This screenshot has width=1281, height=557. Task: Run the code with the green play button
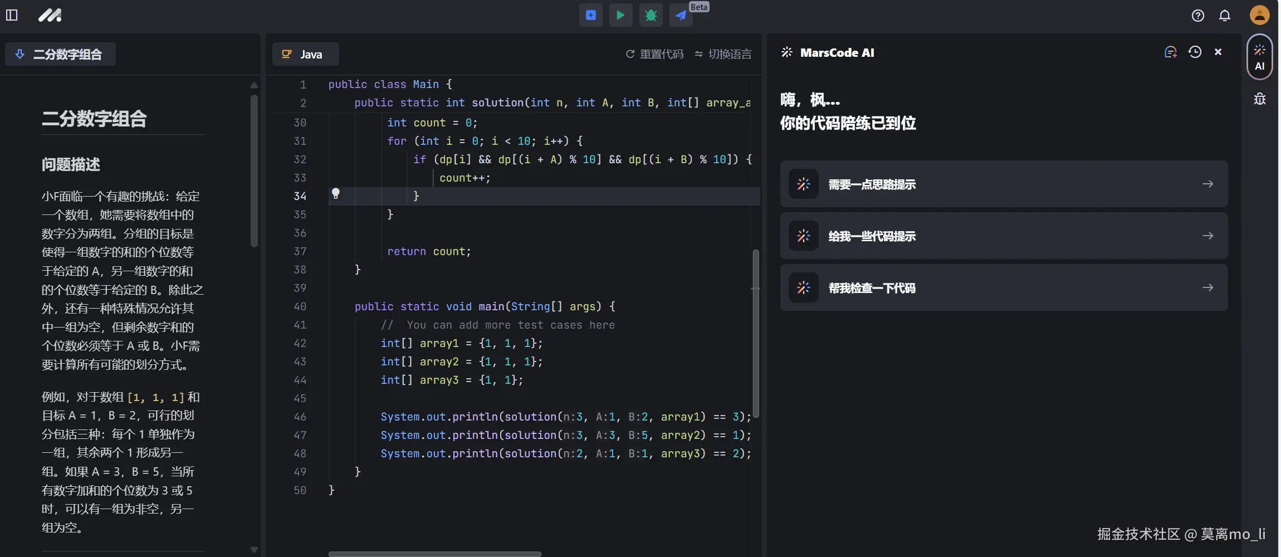[x=620, y=15]
